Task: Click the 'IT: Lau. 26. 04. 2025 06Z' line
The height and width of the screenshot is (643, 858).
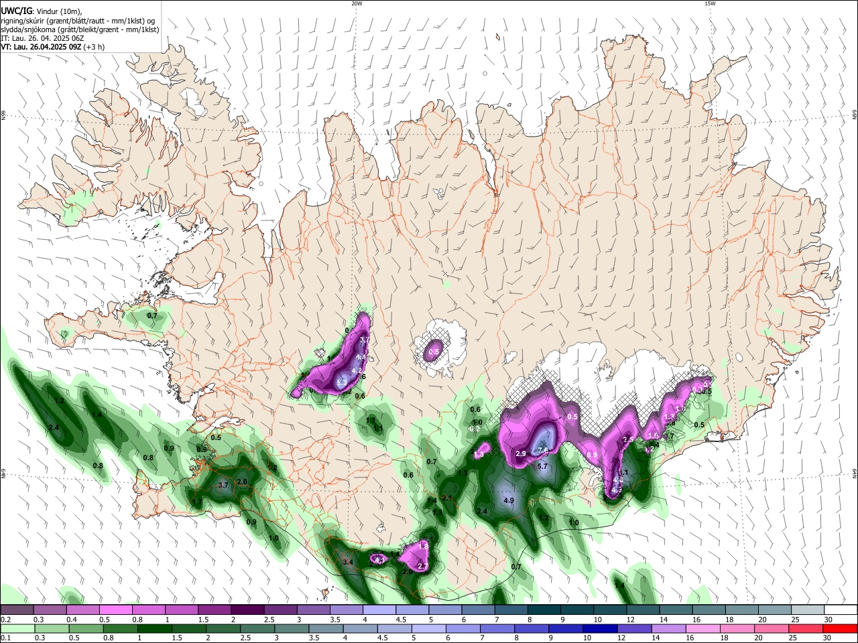Action: point(42,38)
